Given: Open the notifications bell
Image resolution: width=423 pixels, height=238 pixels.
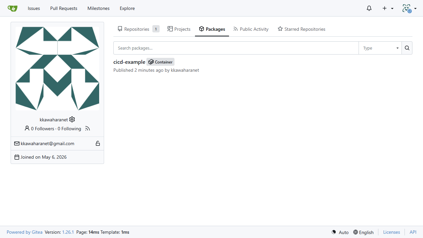Looking at the screenshot, I should 369,8.
